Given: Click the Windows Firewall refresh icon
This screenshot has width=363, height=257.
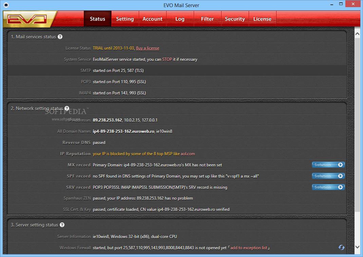Looking at the screenshot, I should [x=341, y=247].
